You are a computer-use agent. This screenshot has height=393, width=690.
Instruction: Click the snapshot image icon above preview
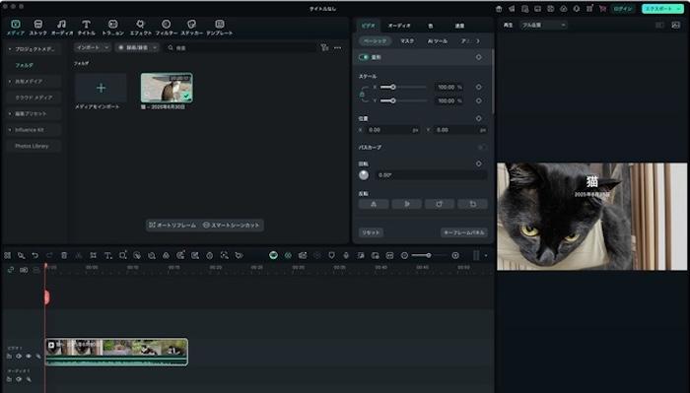coord(676,25)
